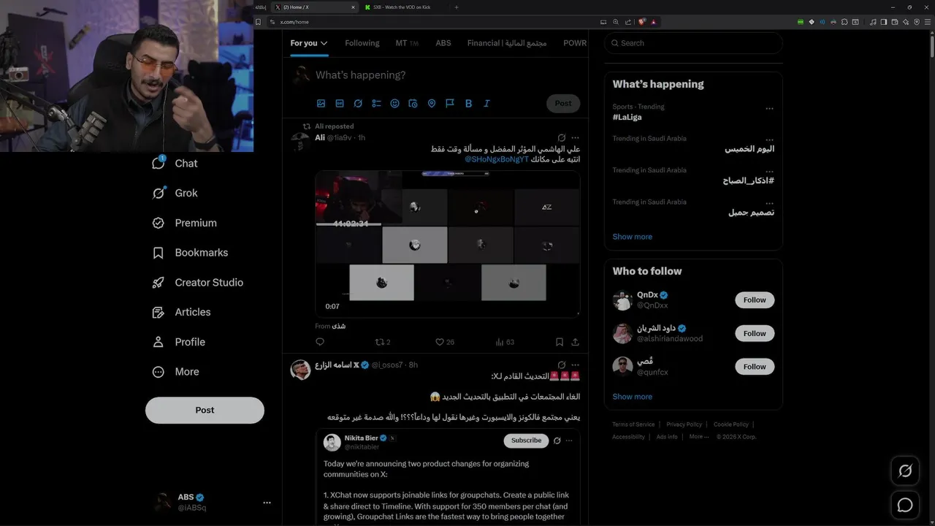The width and height of the screenshot is (935, 526).
Task: Repost Ali's post with 2 reposts
Action: click(x=383, y=342)
